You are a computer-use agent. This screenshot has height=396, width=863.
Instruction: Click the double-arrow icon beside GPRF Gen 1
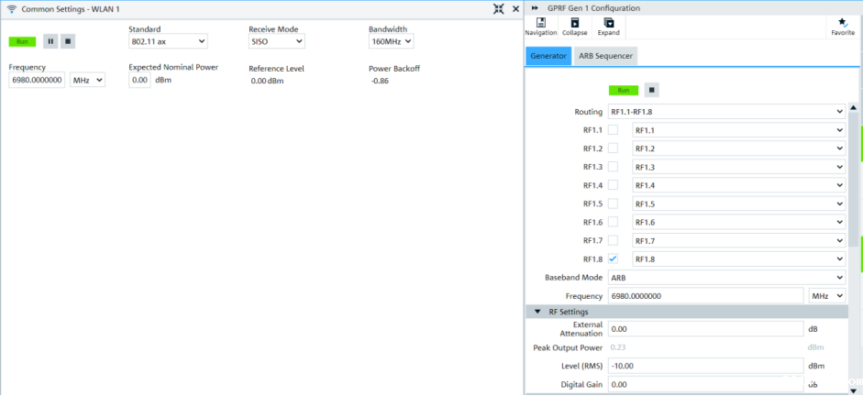click(x=535, y=8)
